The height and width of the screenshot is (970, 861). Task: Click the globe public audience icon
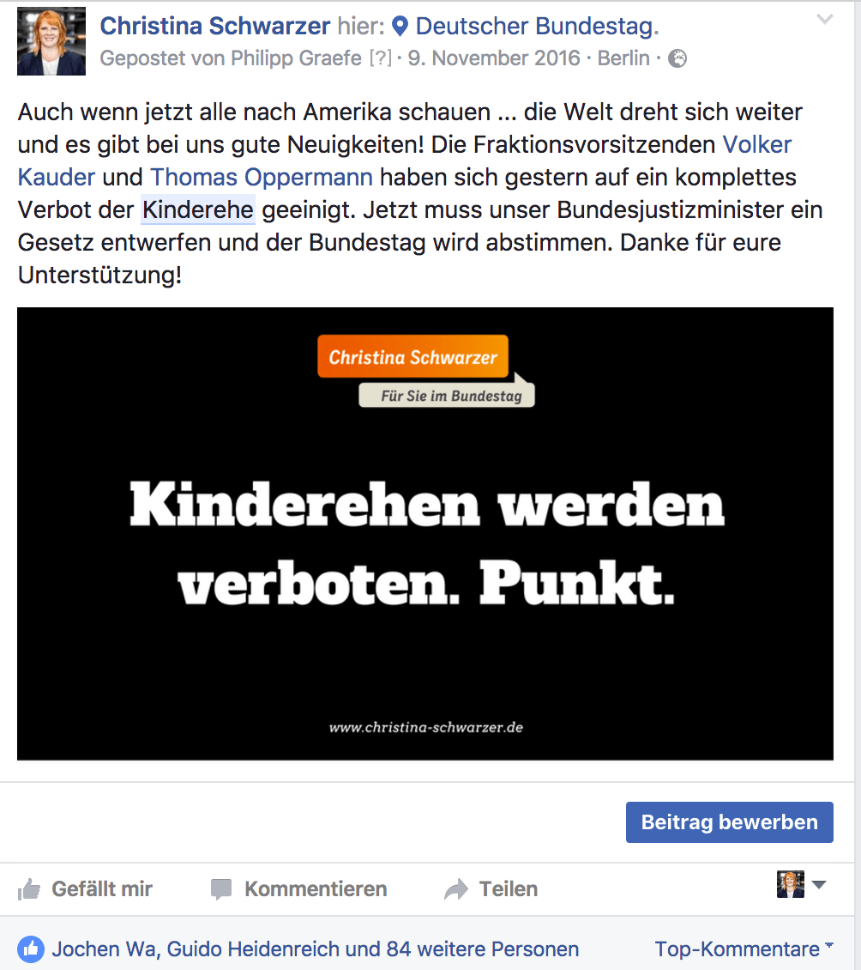click(678, 58)
